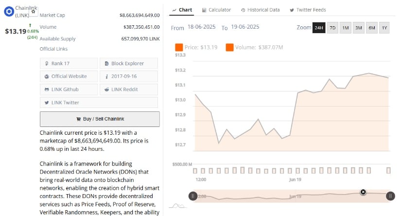Click the info icon beside 2017-09-16
This screenshot has height=216, width=401.
coord(106,76)
